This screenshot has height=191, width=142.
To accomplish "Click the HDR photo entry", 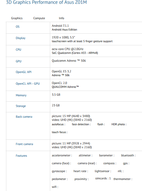I will point(119,124).
